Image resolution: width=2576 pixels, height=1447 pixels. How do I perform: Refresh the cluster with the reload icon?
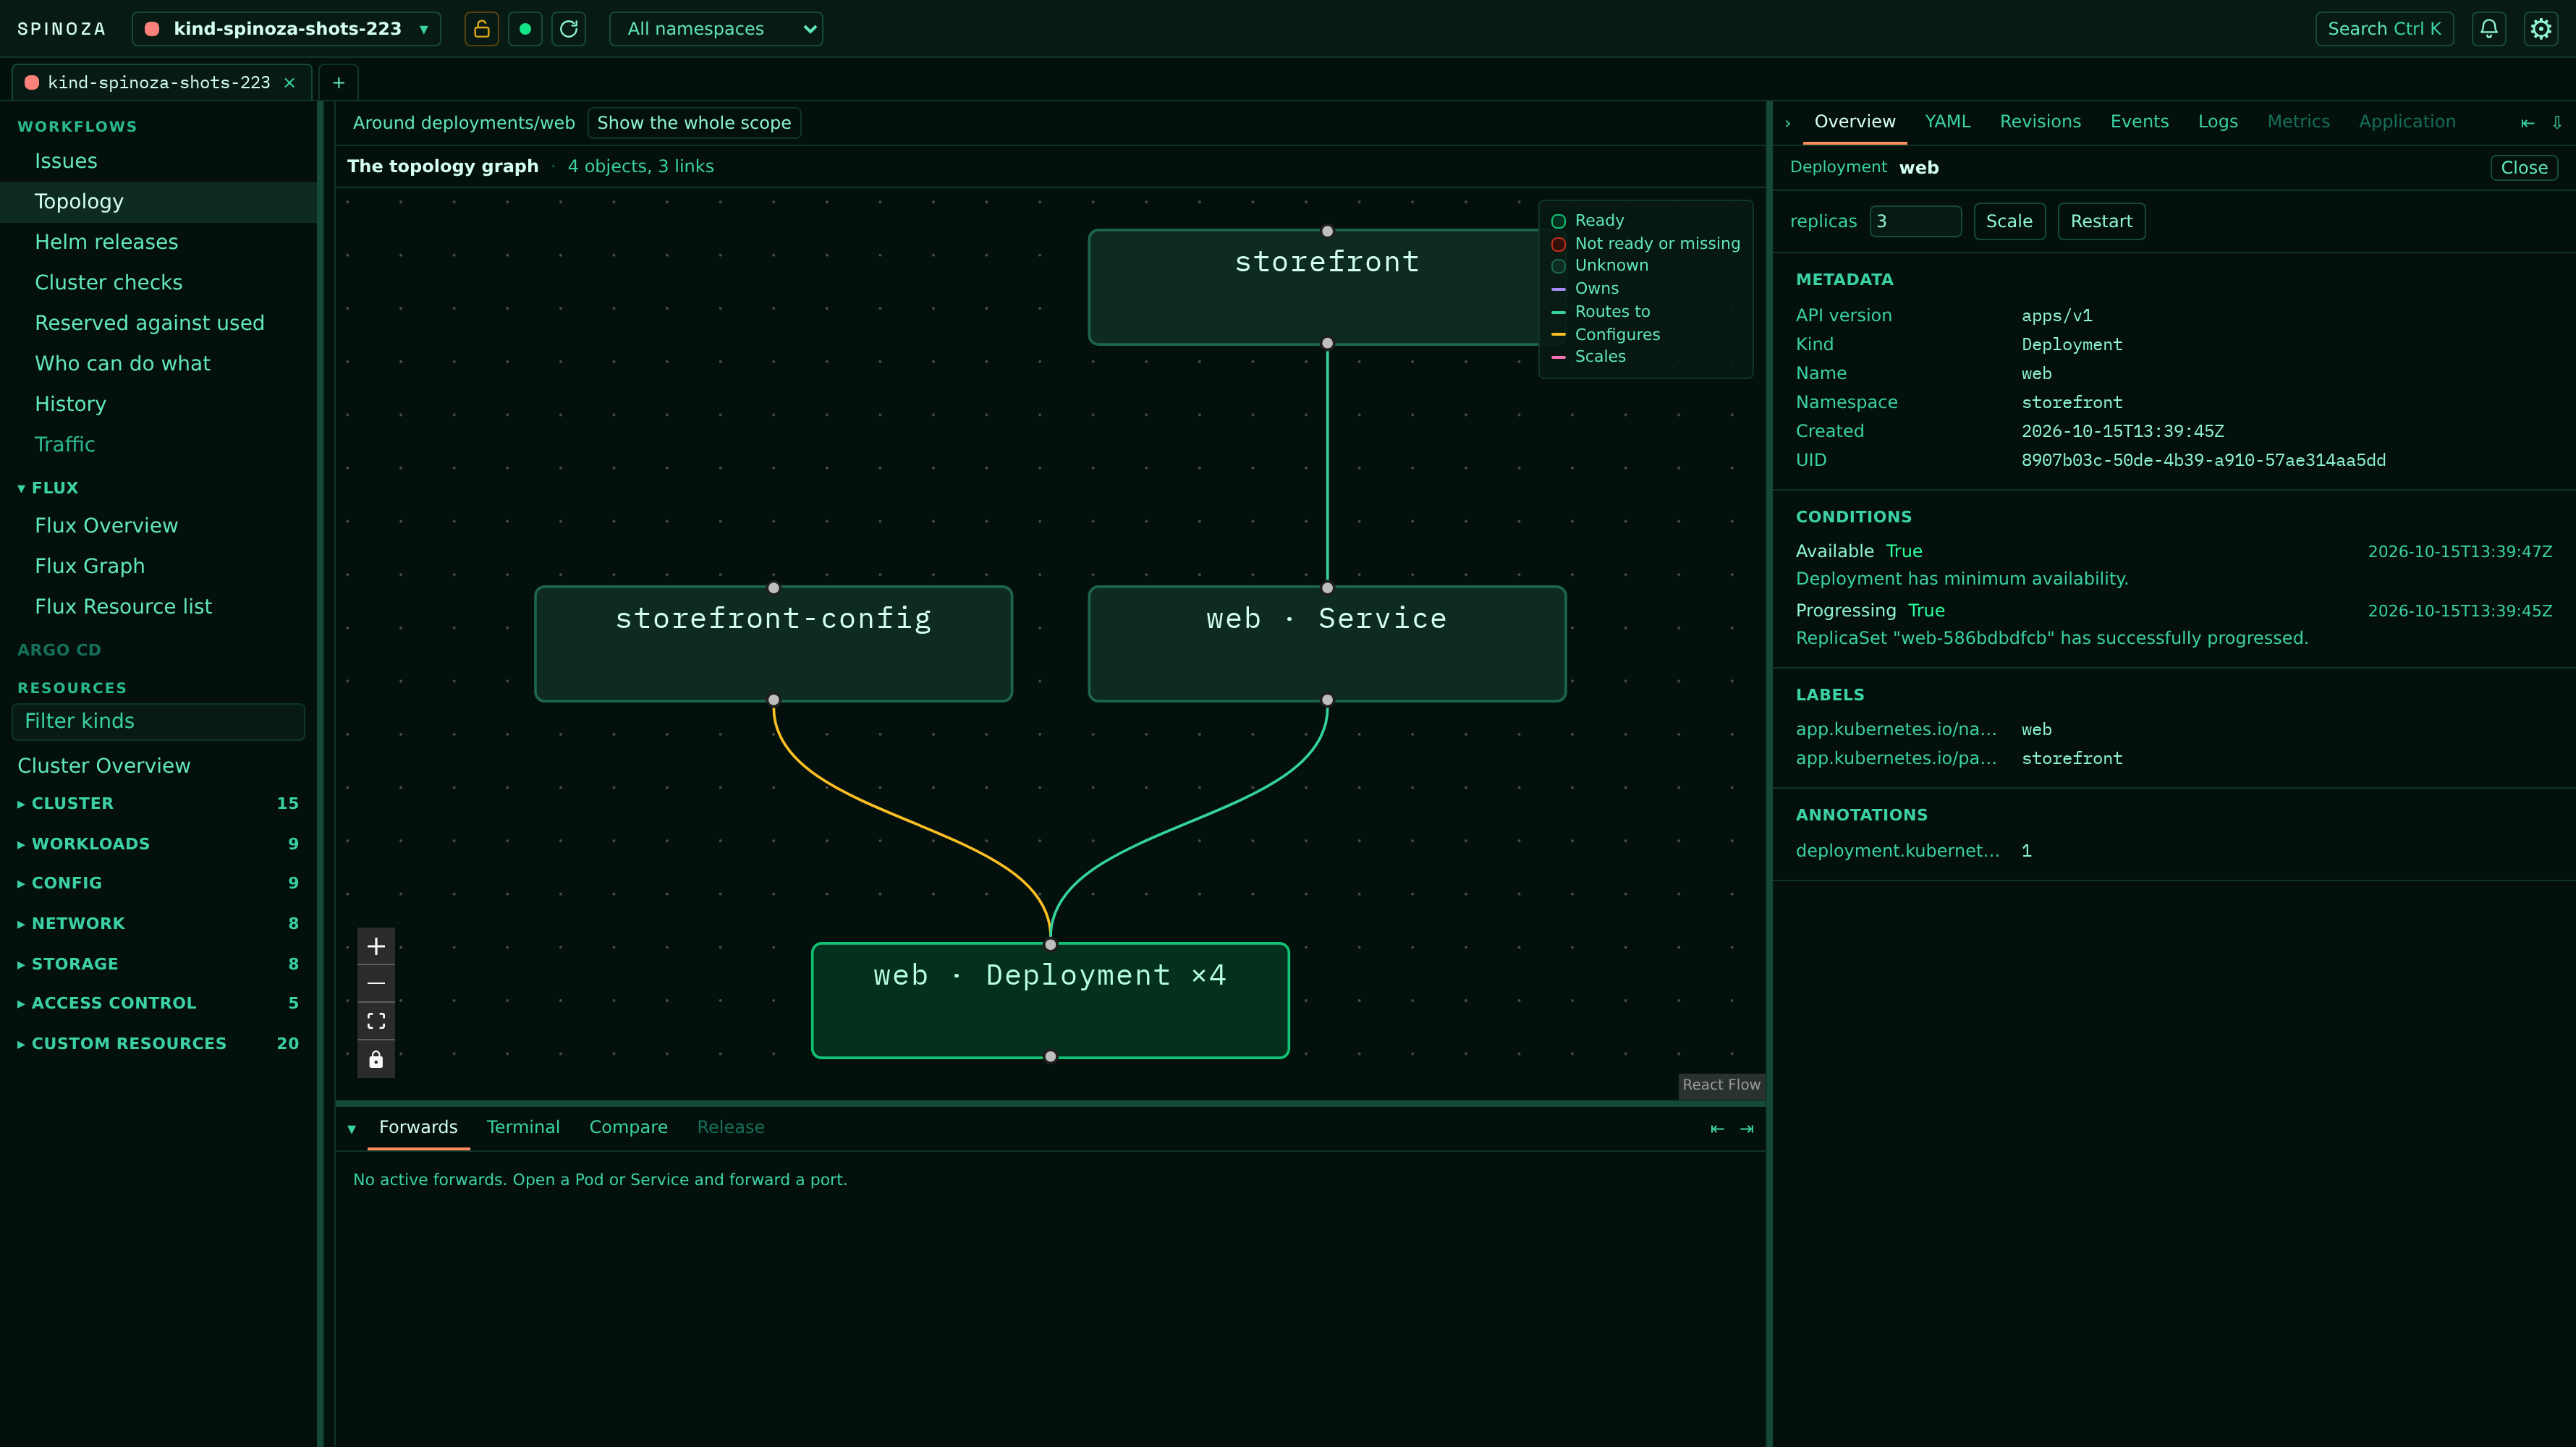click(569, 29)
